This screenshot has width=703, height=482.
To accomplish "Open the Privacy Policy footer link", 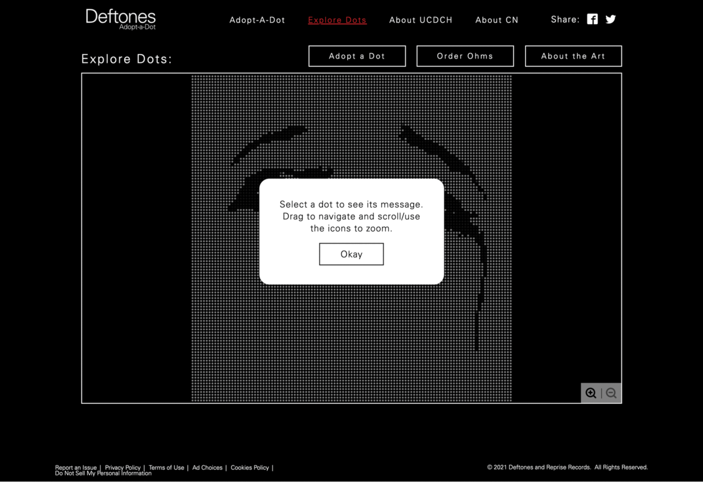I will [x=123, y=467].
